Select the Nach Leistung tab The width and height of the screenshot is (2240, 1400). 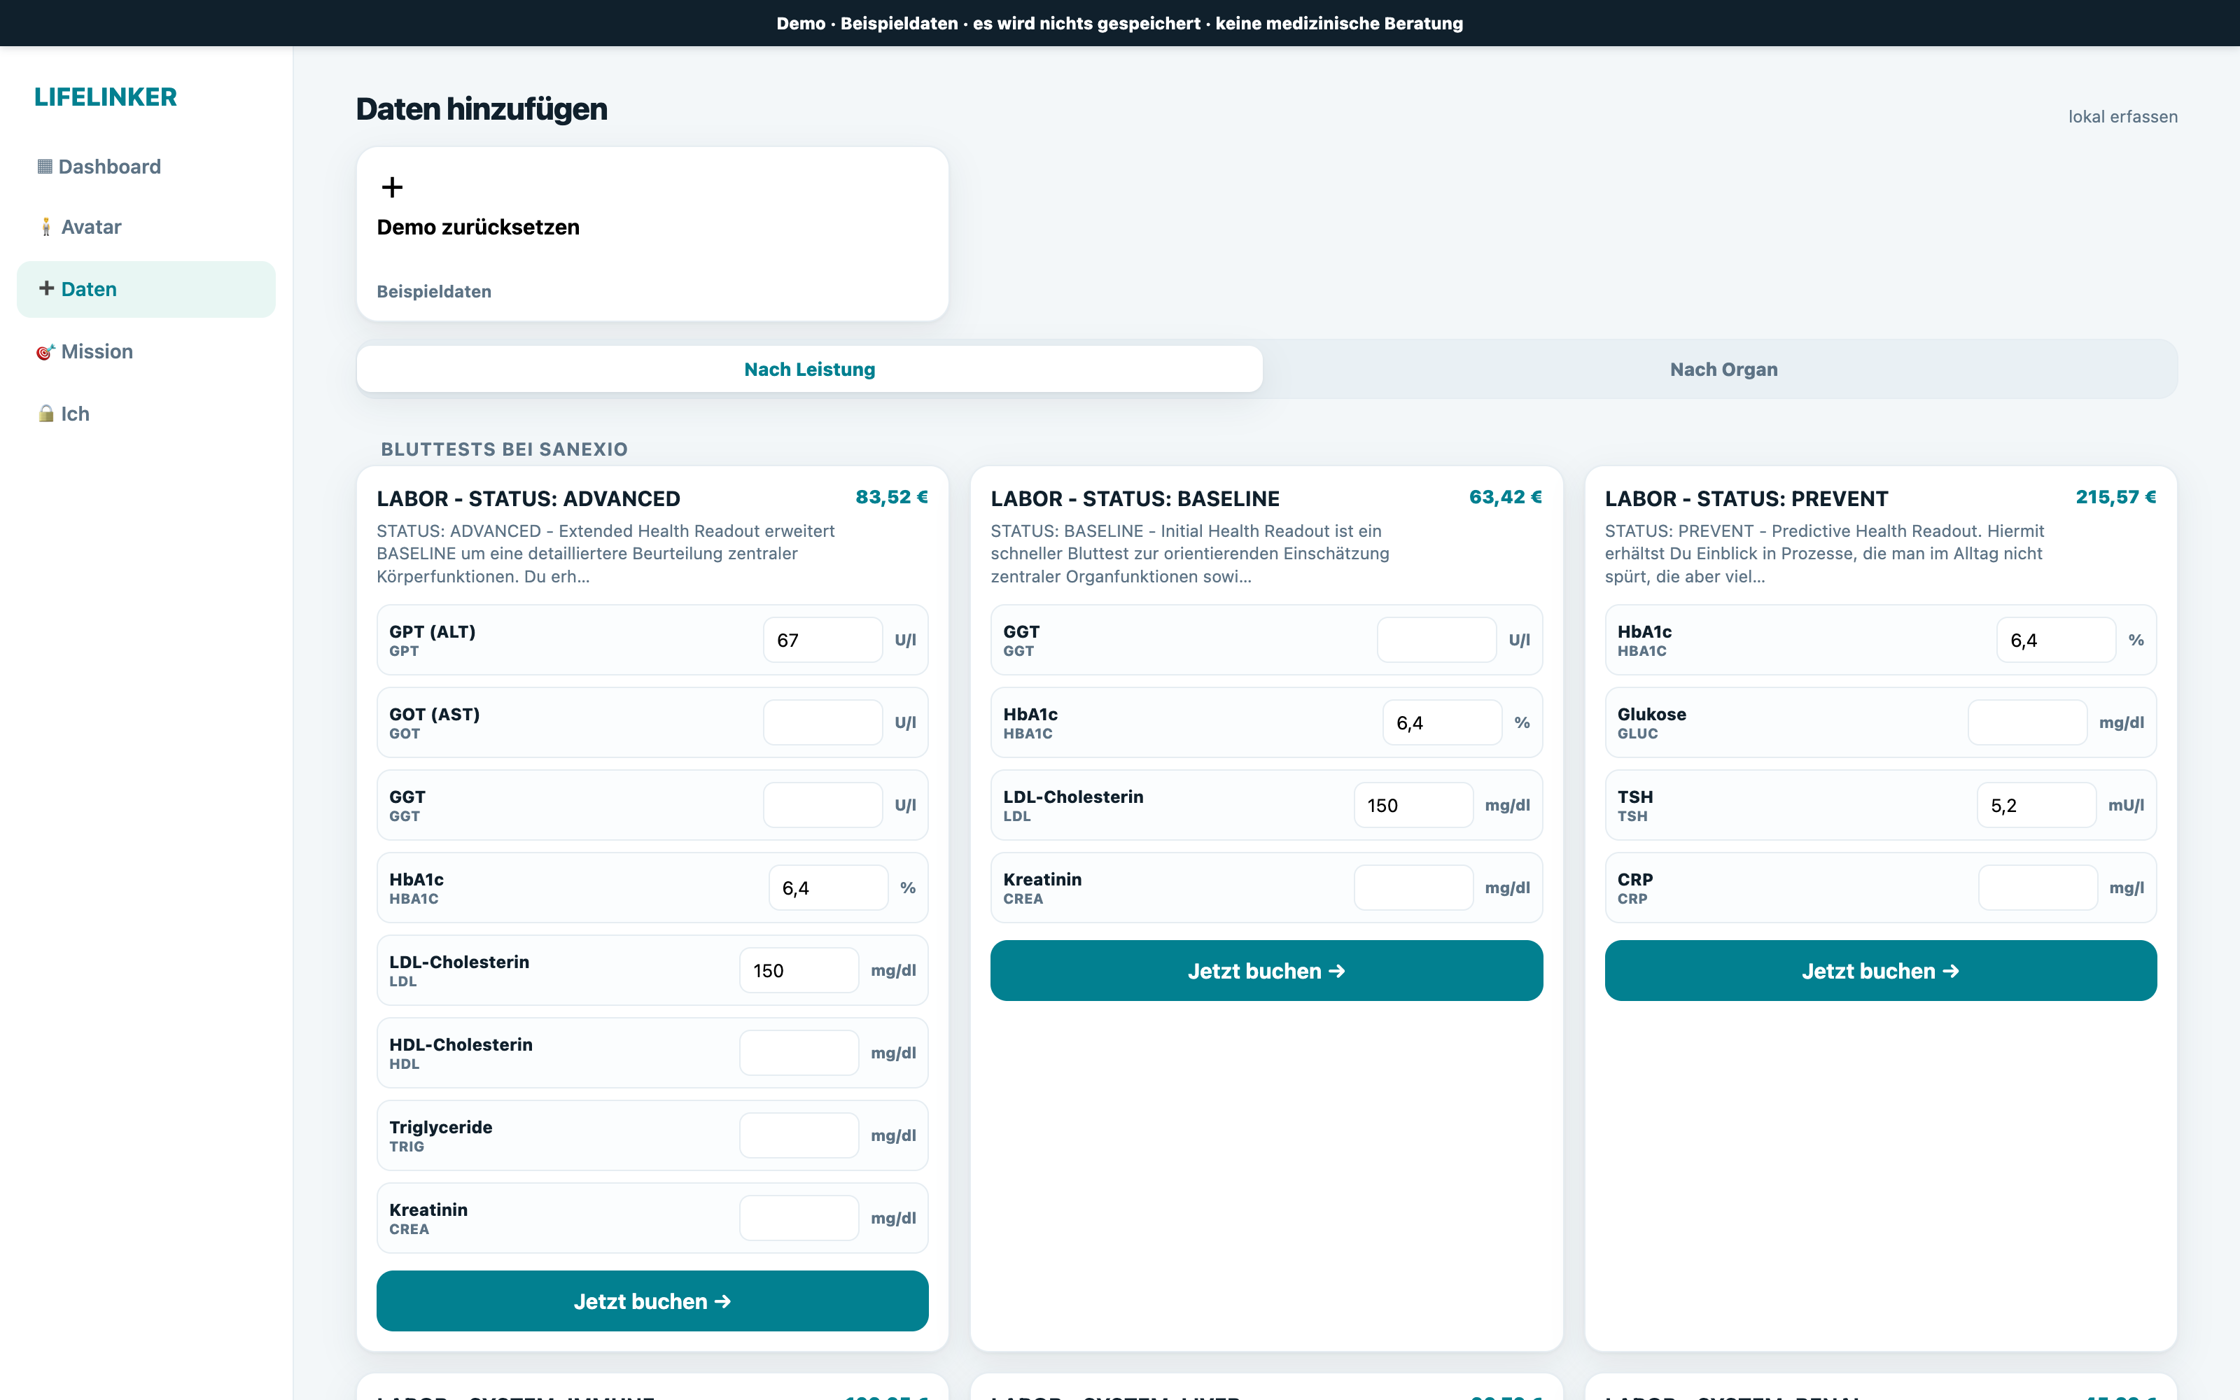tap(809, 370)
